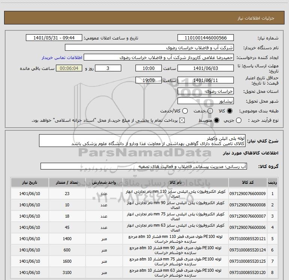Click the delivery province field خراسان رضوی
The image size is (289, 280).
(x=206, y=91)
